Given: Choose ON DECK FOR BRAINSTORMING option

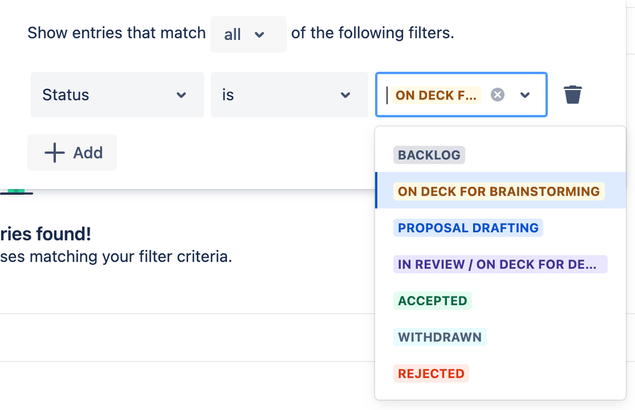Looking at the screenshot, I should 498,191.
